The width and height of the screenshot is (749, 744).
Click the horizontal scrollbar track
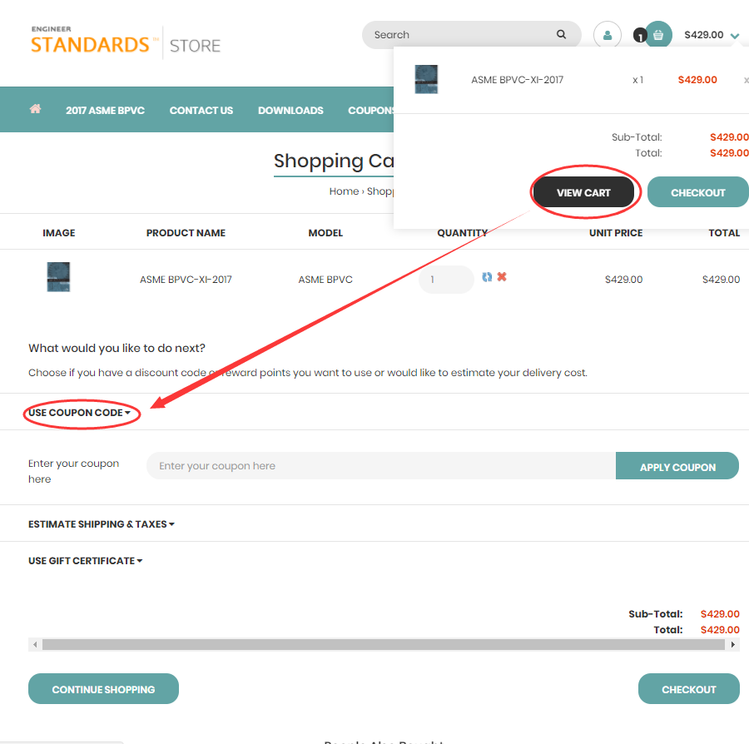tap(384, 645)
